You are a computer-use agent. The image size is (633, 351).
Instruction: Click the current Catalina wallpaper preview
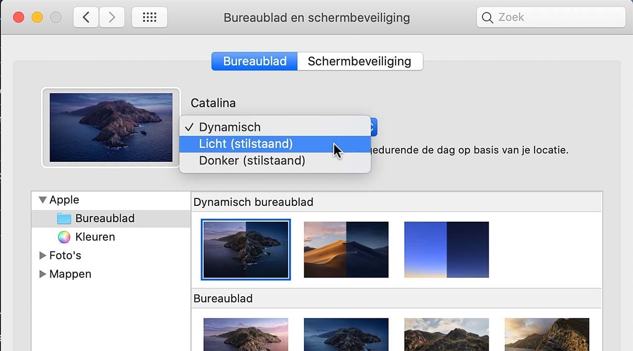click(x=111, y=127)
